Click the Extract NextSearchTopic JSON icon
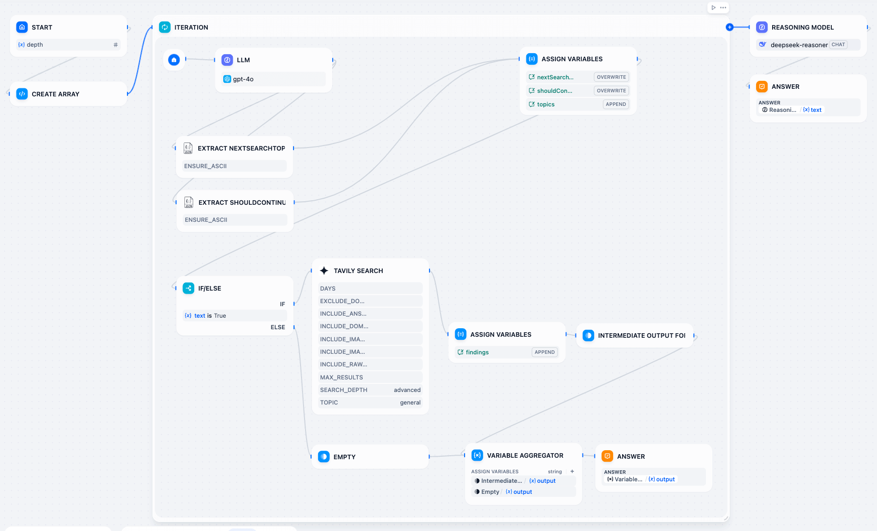This screenshot has width=877, height=531. click(188, 148)
